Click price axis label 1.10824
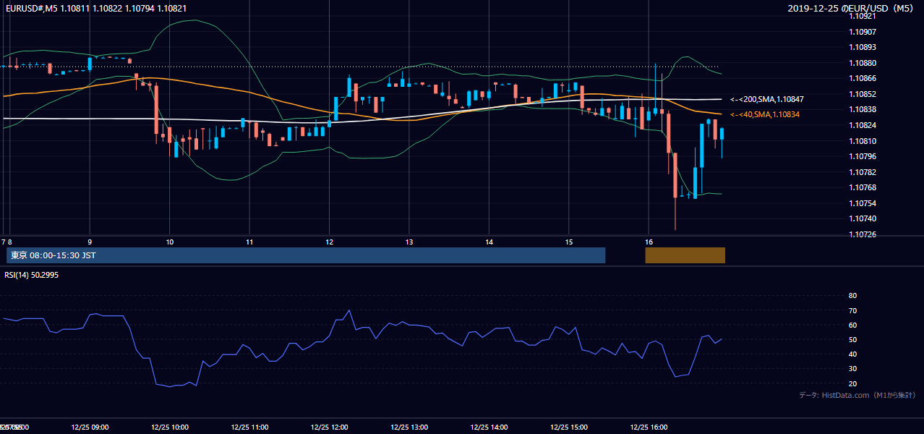 click(863, 125)
